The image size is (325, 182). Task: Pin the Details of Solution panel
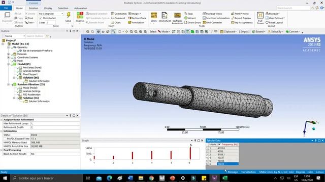pos(70,116)
